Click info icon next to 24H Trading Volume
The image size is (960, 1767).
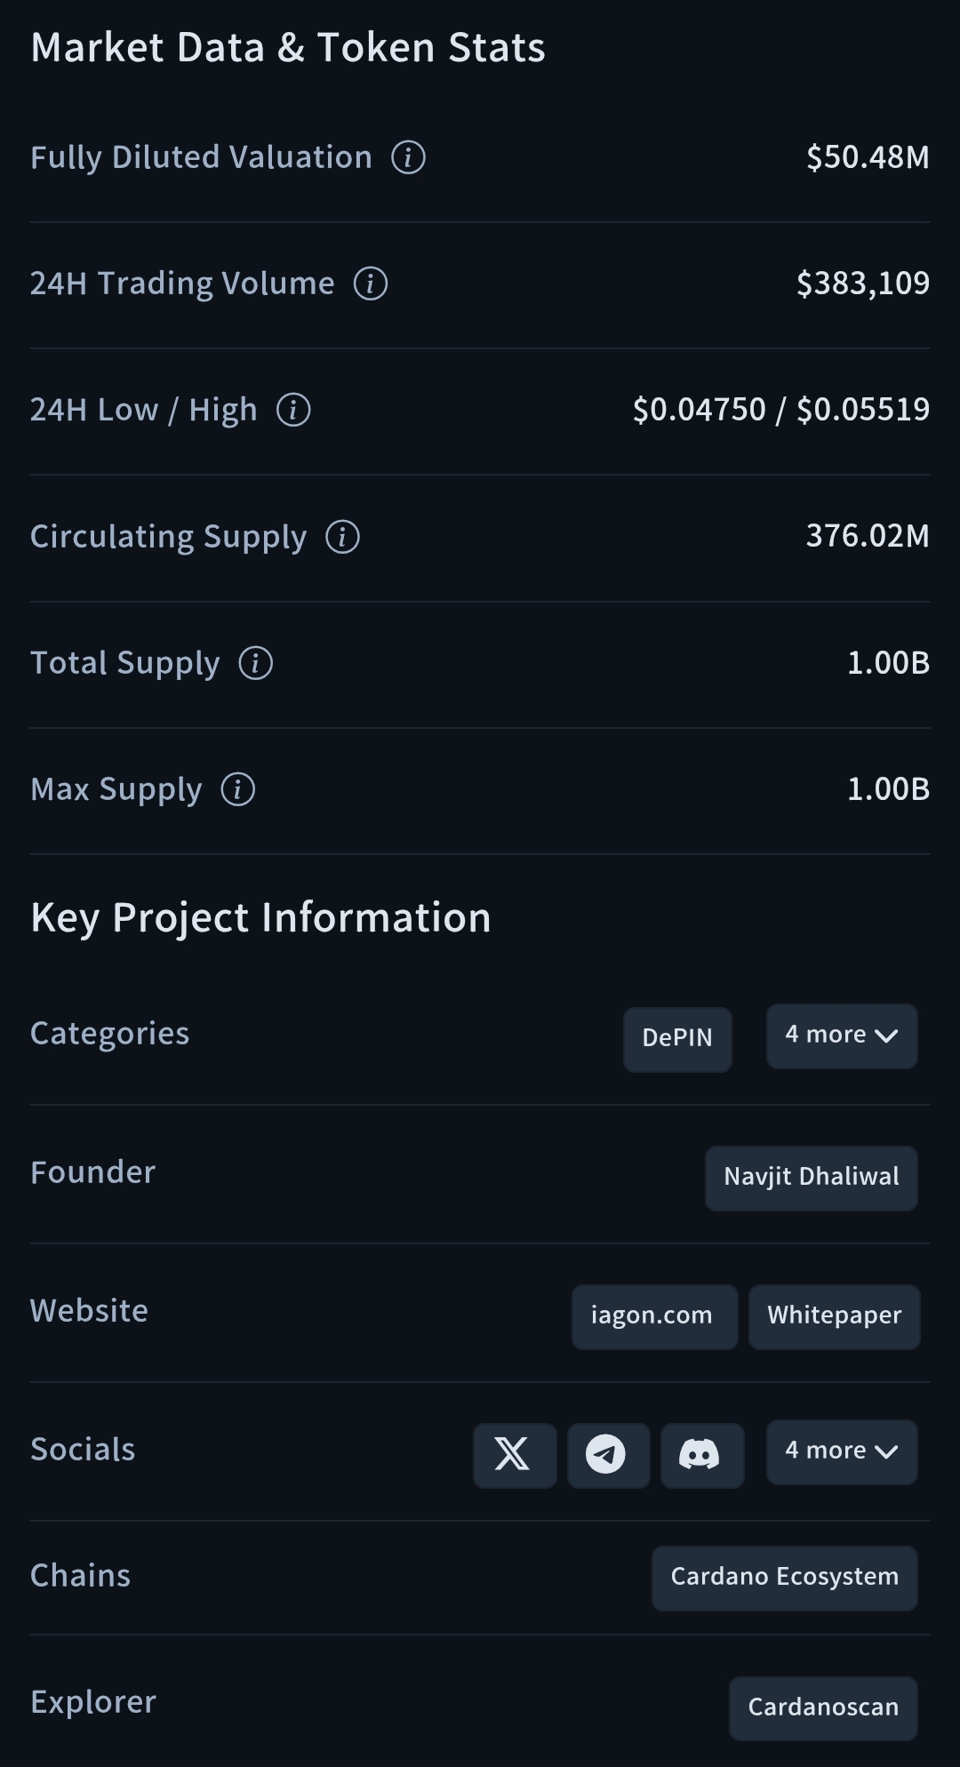coord(371,284)
